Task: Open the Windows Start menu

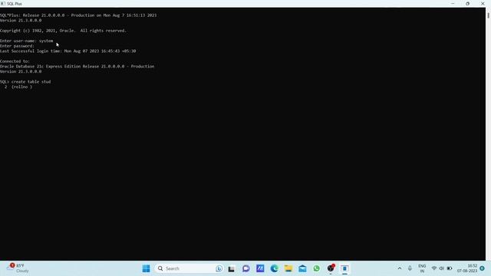Action: click(146, 268)
